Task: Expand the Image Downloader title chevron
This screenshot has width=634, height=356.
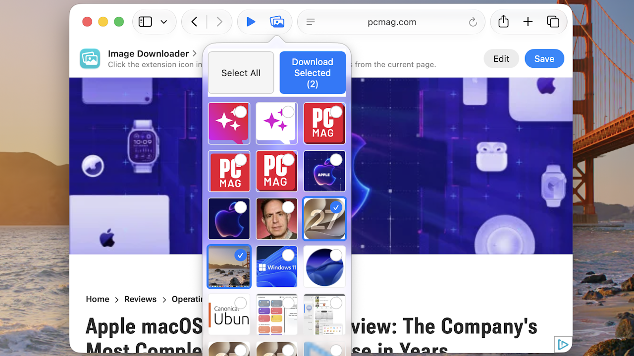Action: pos(195,53)
